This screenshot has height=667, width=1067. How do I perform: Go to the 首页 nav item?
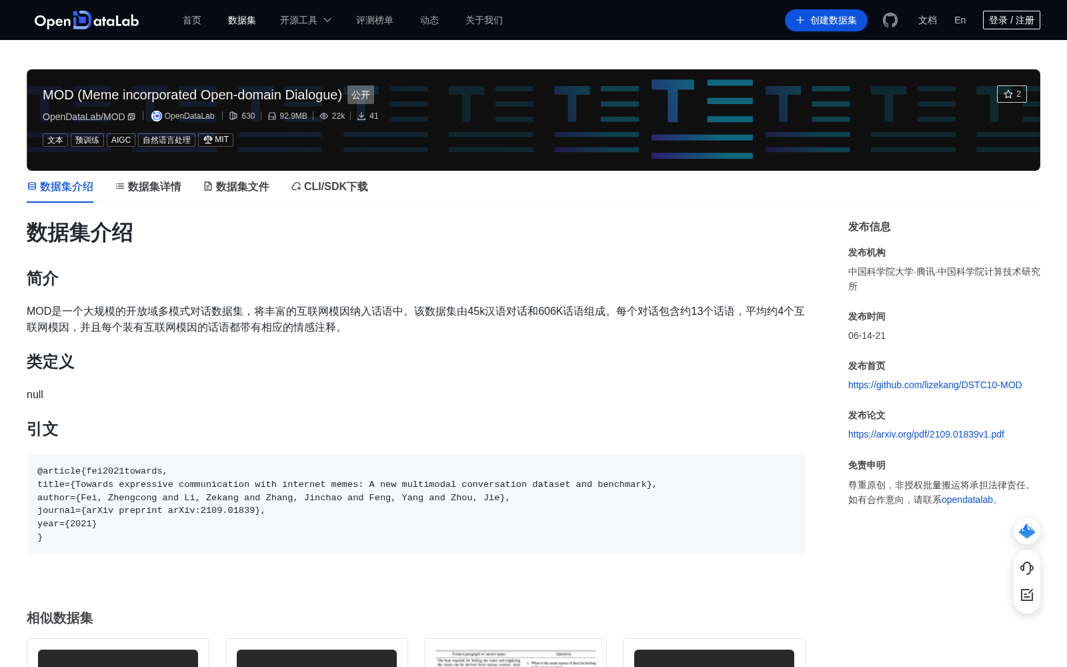coord(192,20)
